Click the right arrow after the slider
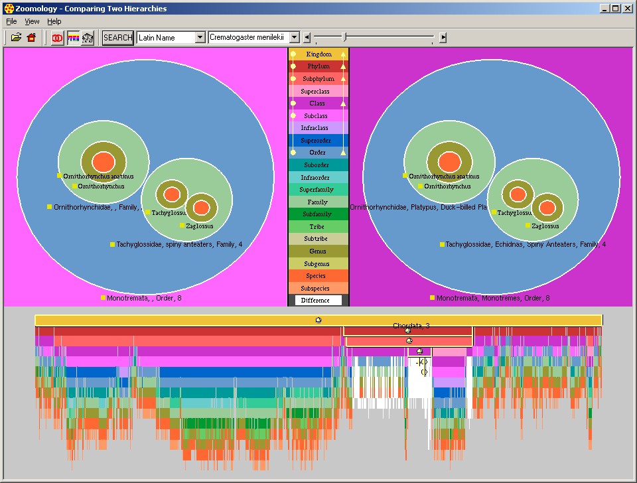Screen dimensions: 637x483 (443, 38)
